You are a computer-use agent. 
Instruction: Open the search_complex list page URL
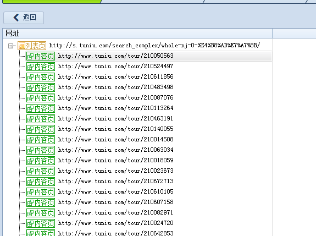click(x=154, y=45)
